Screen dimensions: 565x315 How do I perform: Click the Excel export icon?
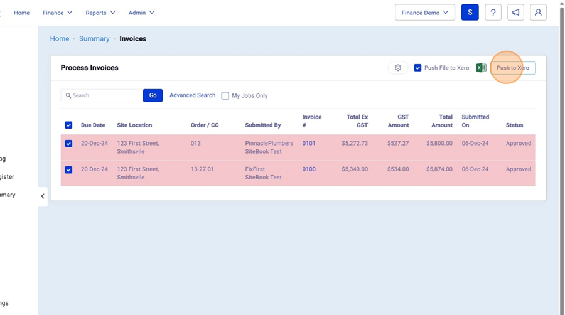(x=481, y=68)
